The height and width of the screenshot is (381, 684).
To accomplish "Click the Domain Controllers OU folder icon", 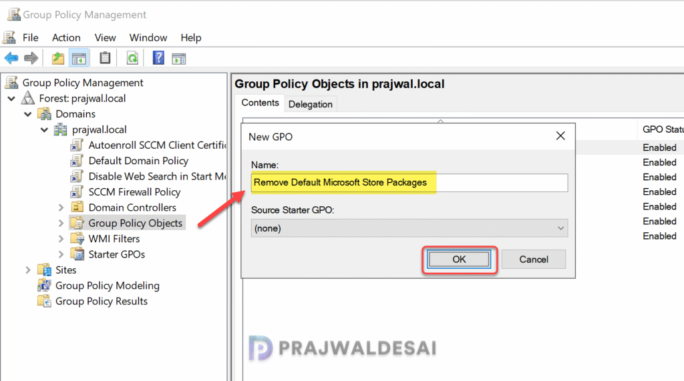I will (x=77, y=207).
